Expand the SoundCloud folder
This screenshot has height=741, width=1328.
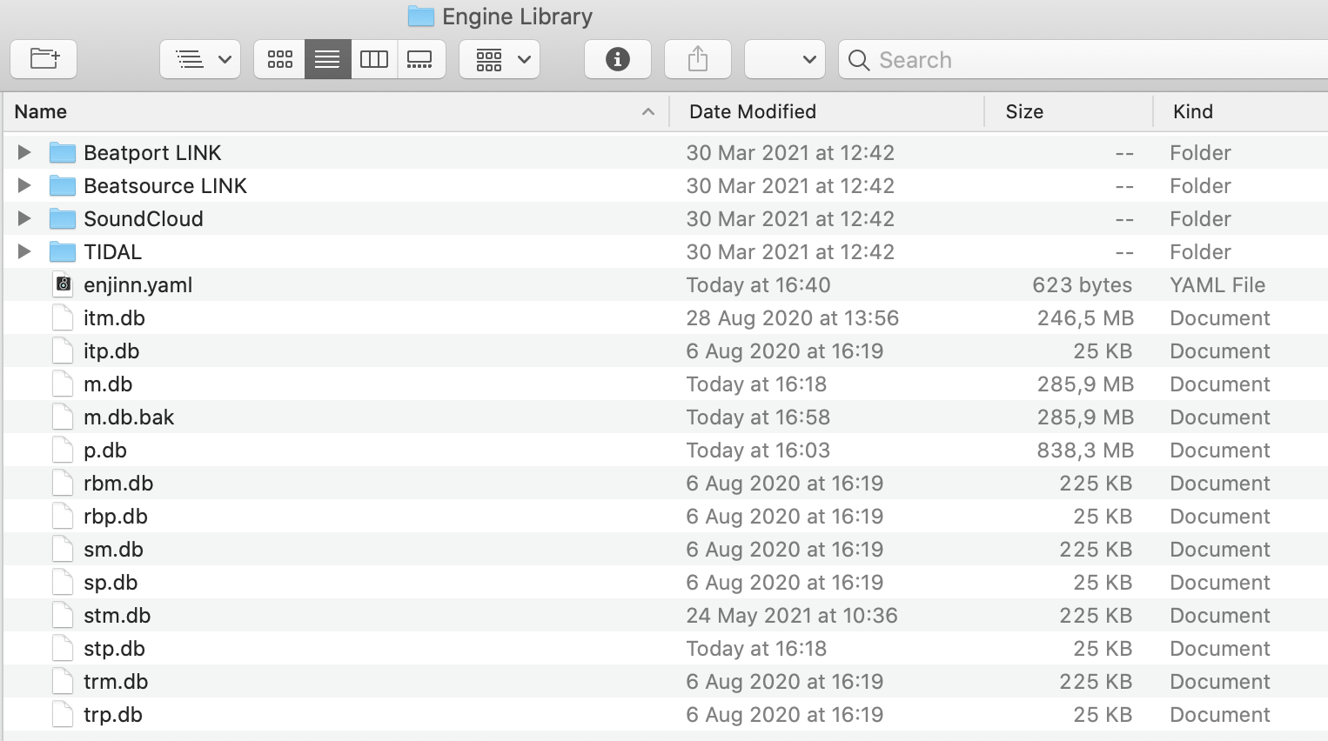[24, 218]
